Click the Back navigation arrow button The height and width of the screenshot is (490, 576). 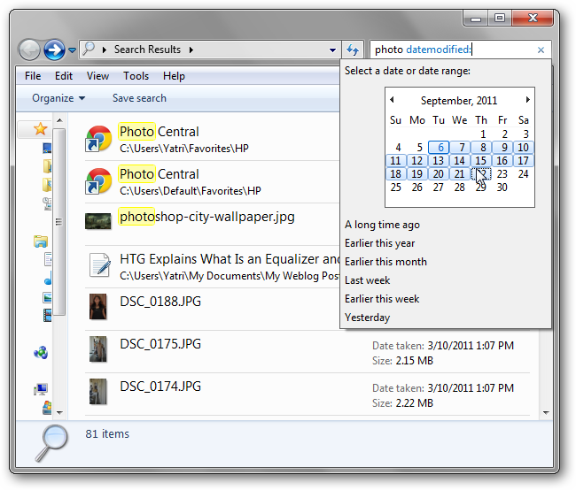(28, 50)
